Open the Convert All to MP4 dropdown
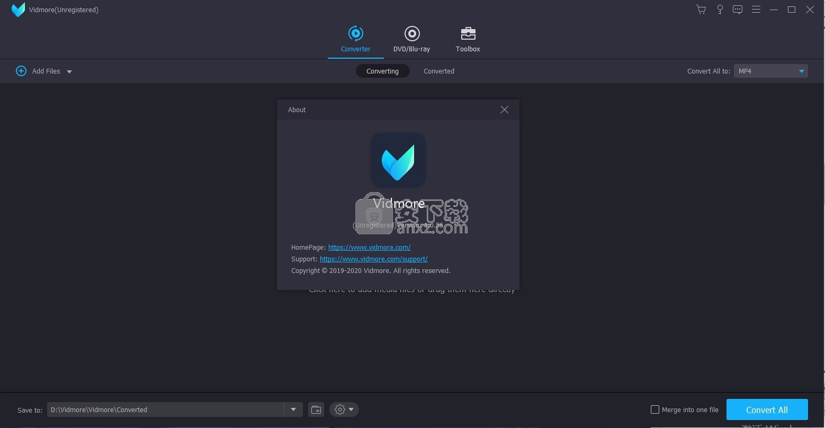 (x=770, y=71)
